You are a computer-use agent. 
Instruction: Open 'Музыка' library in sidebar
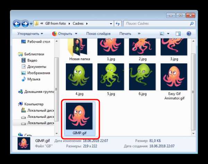click(x=34, y=79)
